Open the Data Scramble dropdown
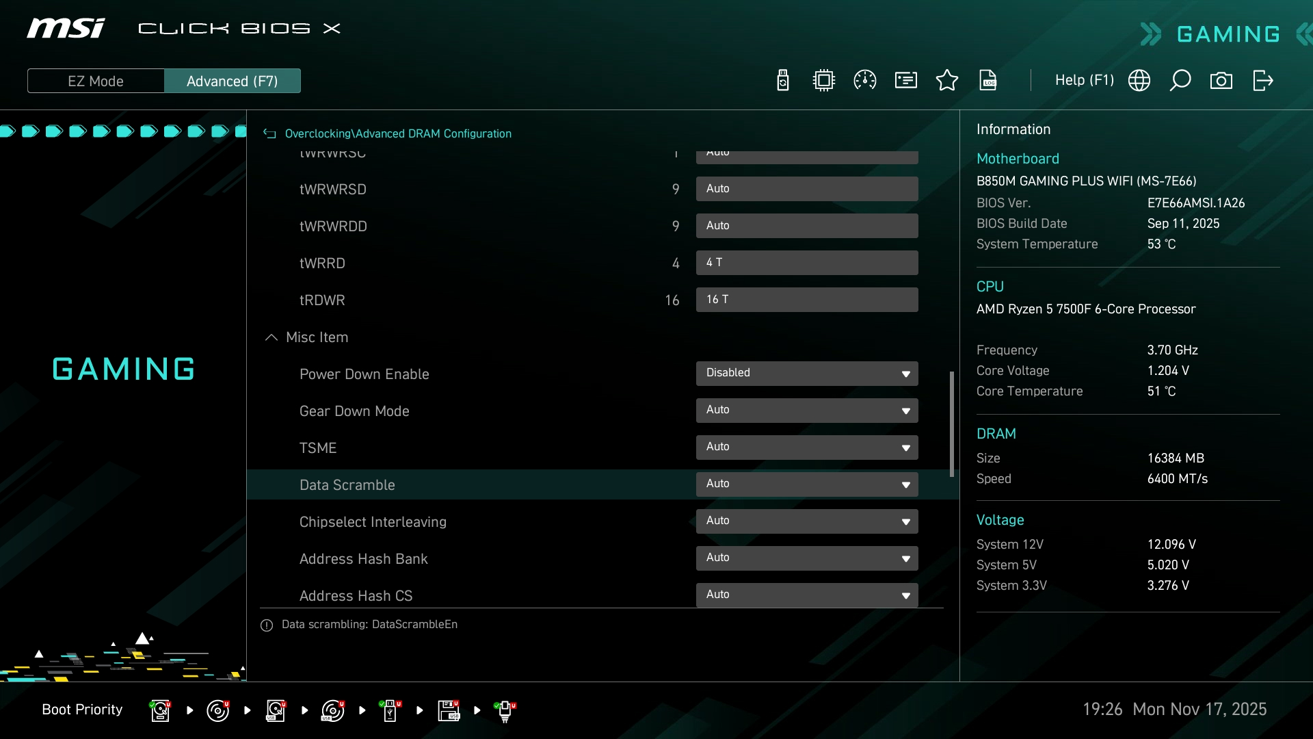Screen dimensions: 1313x739 tap(807, 484)
